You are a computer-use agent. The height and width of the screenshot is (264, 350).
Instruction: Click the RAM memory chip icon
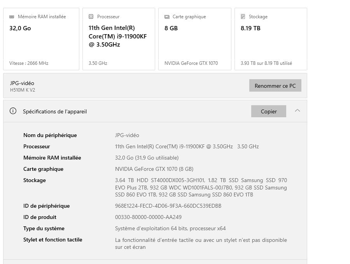[12, 17]
